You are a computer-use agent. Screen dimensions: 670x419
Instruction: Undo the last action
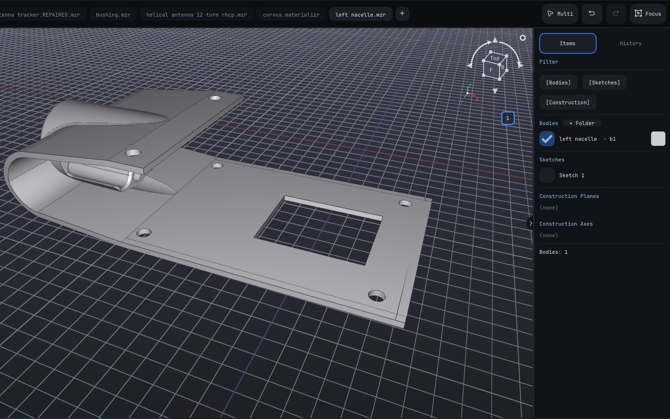592,14
